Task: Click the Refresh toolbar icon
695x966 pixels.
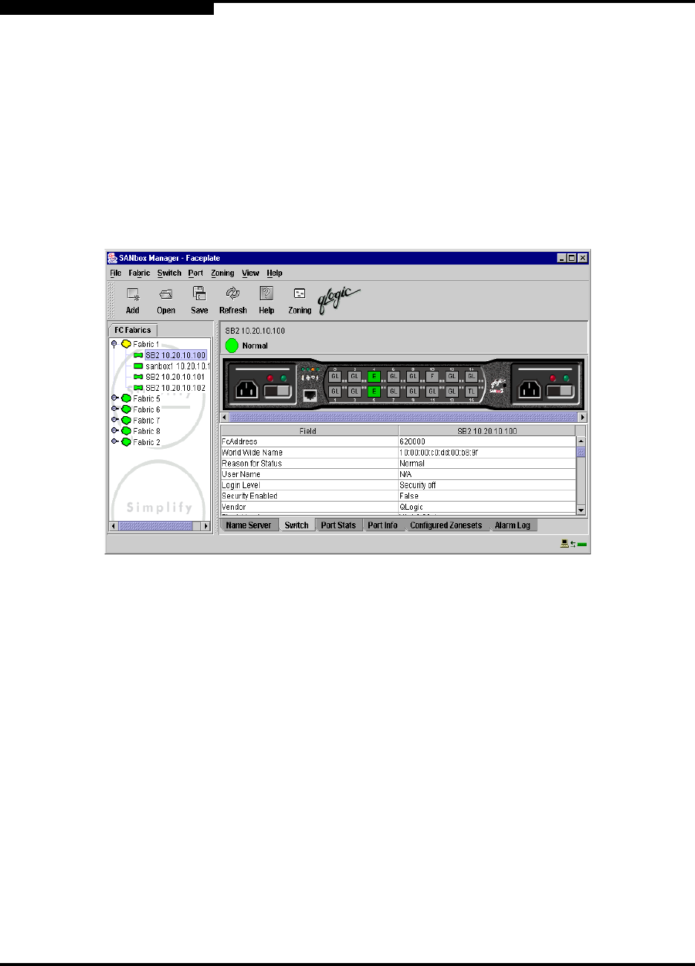Action: coord(232,294)
